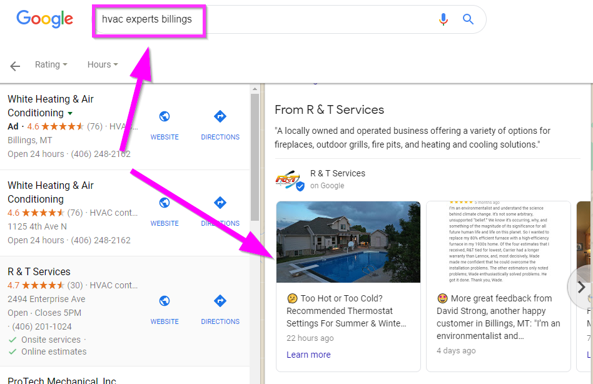Viewport: 593px width, 384px height.
Task: Click the microphone voice search icon
Action: (x=443, y=19)
